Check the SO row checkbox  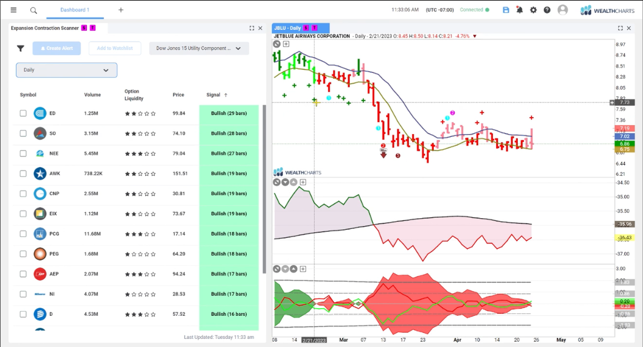pyautogui.click(x=23, y=134)
